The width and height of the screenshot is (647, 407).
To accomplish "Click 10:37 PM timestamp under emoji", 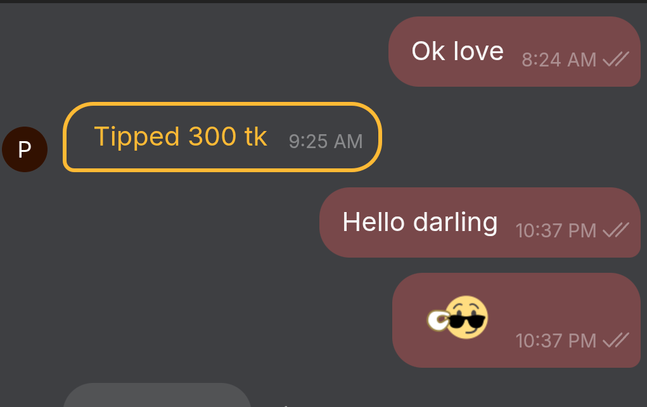I will 556,341.
